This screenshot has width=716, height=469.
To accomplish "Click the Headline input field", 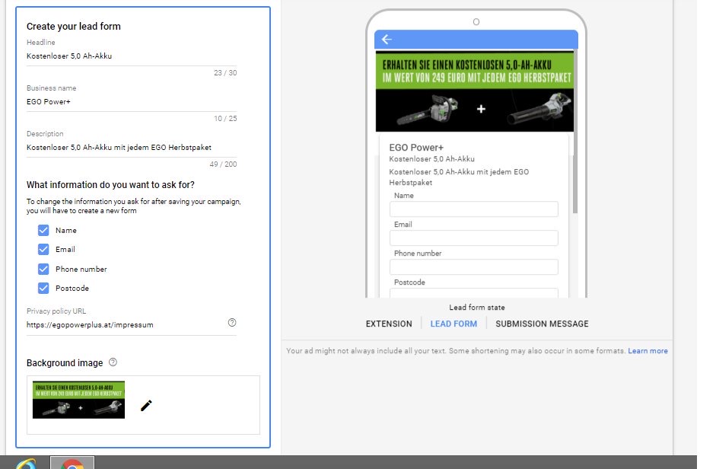I will pos(131,56).
